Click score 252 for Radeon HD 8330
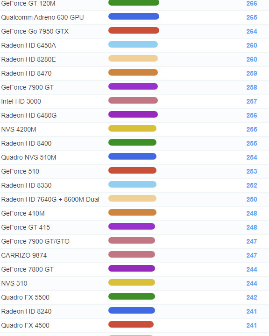The height and width of the screenshot is (336, 269). pos(252,185)
